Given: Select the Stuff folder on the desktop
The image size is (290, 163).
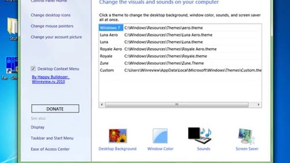Looking at the screenshot, I should (13, 29).
